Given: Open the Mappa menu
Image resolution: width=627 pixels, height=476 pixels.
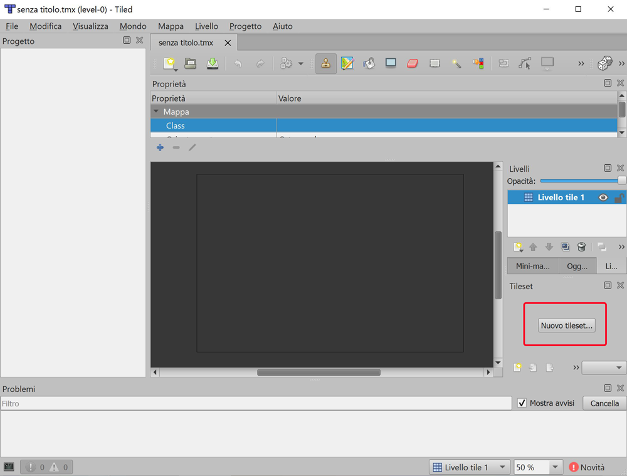Looking at the screenshot, I should 171,26.
